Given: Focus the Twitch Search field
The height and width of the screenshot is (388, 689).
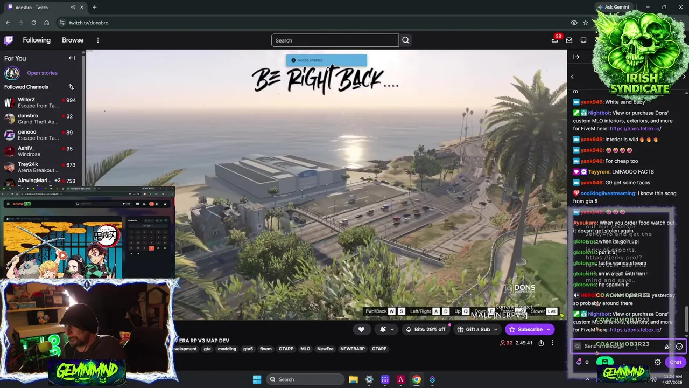Looking at the screenshot, I should coord(335,40).
